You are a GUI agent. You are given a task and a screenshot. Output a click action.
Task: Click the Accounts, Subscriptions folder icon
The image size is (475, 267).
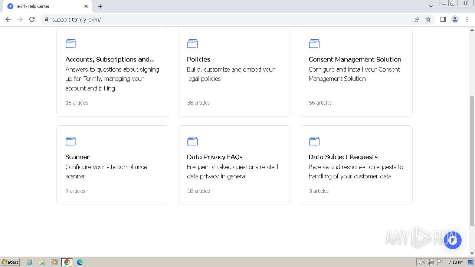71,44
